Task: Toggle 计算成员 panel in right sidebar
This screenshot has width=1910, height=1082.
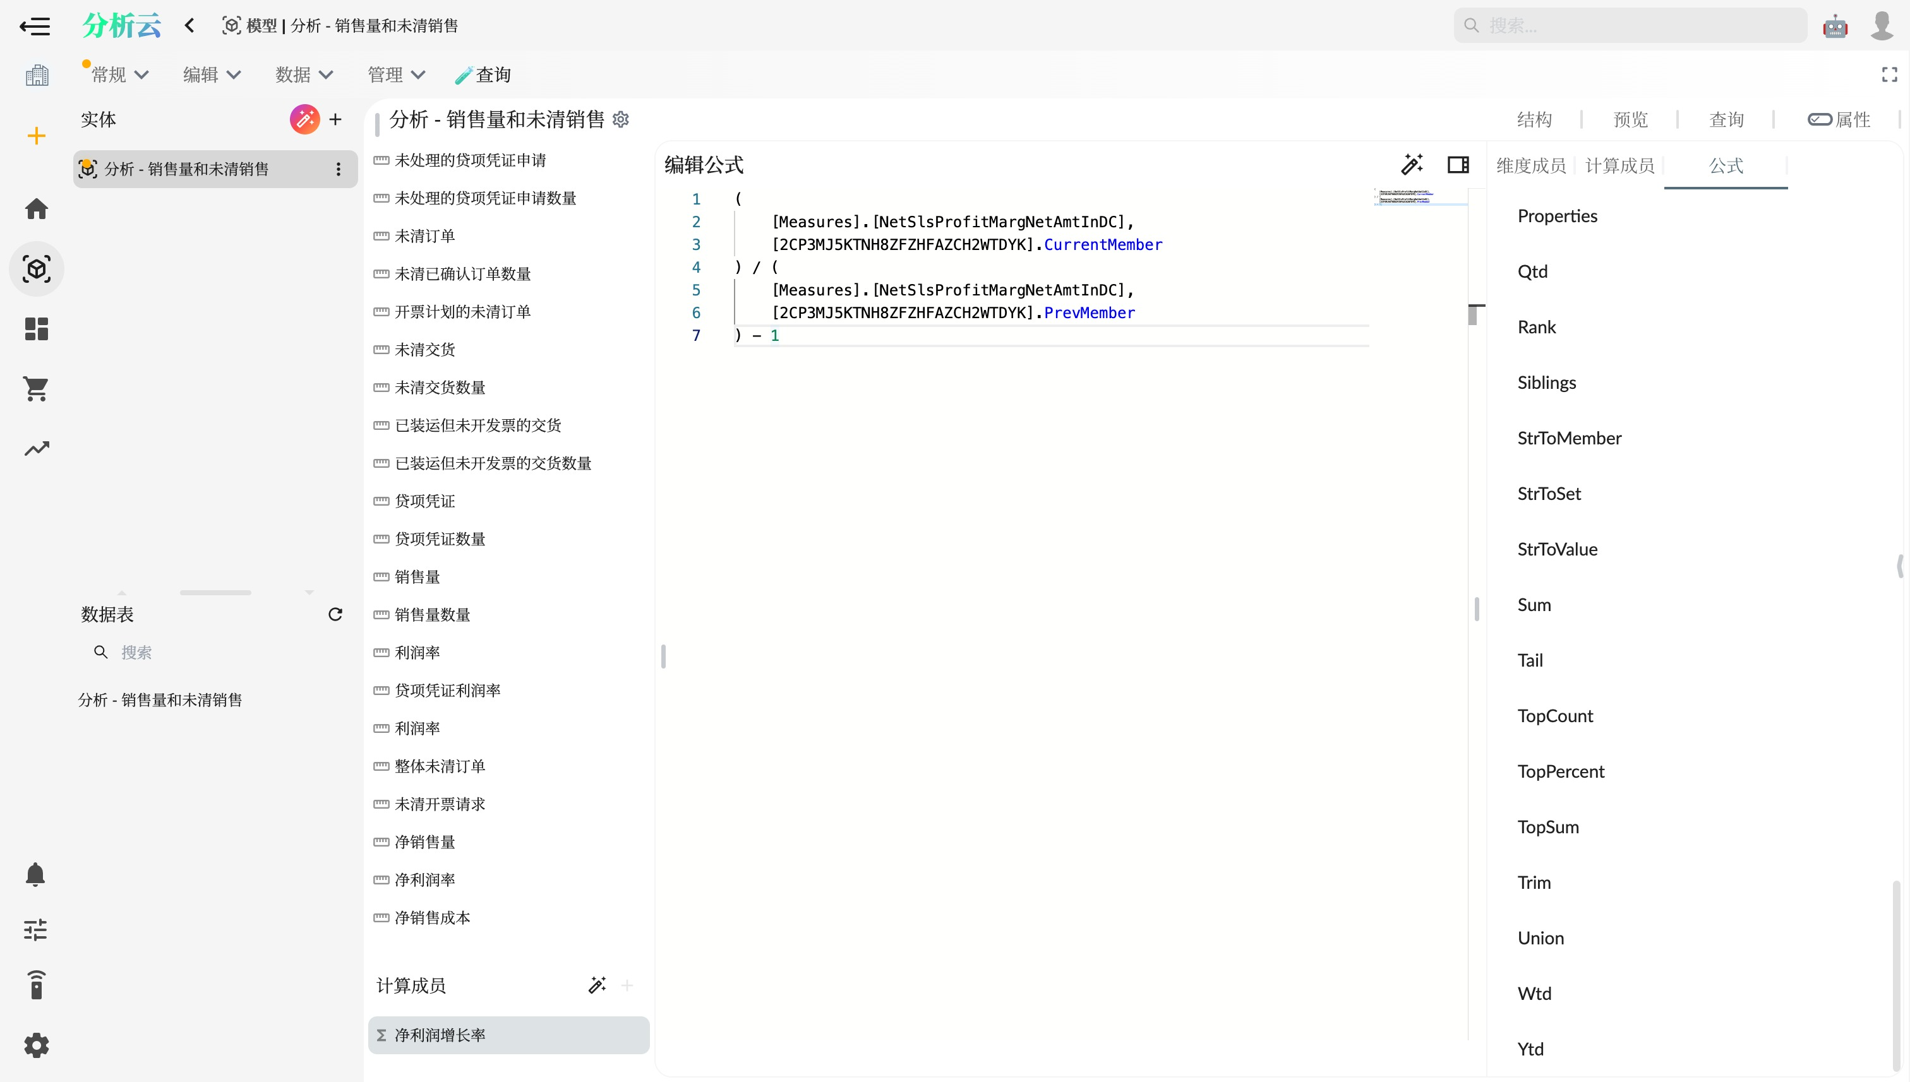Action: [x=1620, y=165]
